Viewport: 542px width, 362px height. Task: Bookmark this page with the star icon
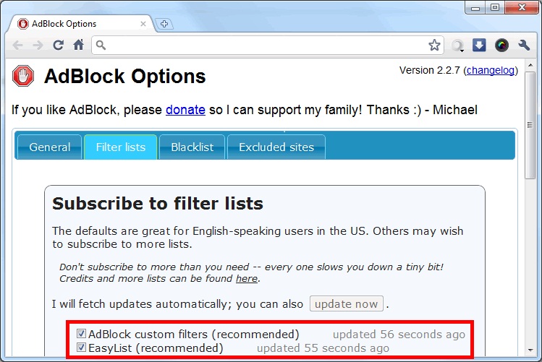point(434,45)
